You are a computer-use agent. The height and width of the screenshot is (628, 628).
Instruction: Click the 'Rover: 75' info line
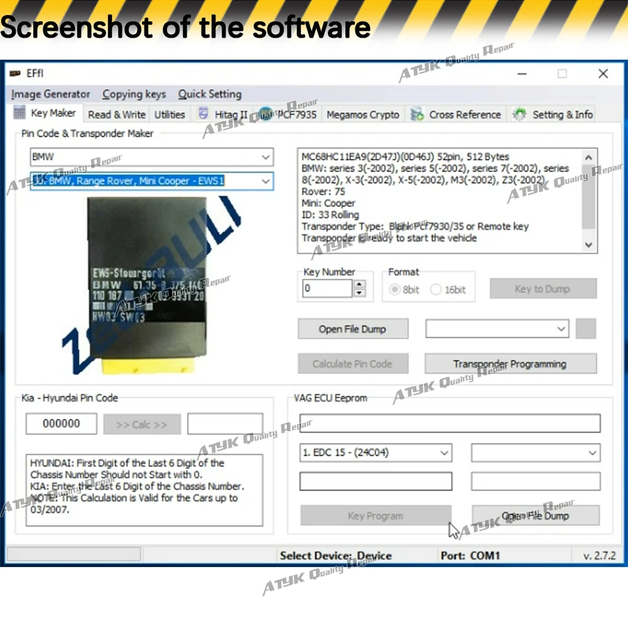coord(323,192)
